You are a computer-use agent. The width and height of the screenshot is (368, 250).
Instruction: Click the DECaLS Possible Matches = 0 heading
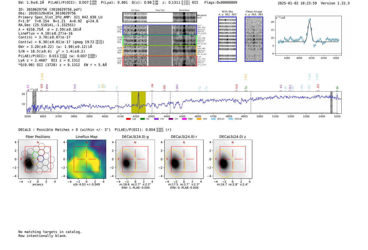tap(64, 130)
